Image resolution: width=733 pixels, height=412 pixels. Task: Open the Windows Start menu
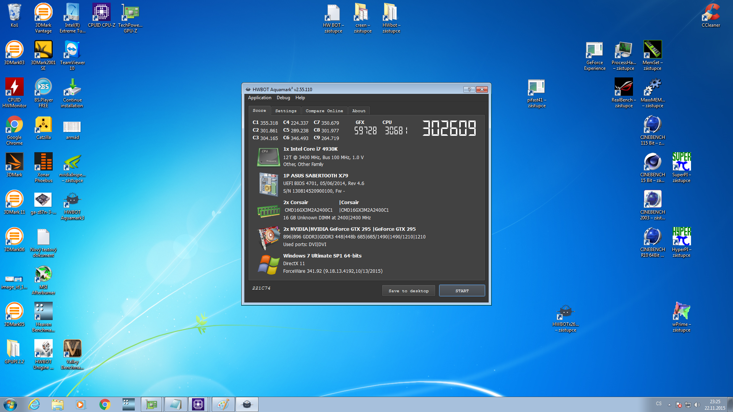click(10, 404)
